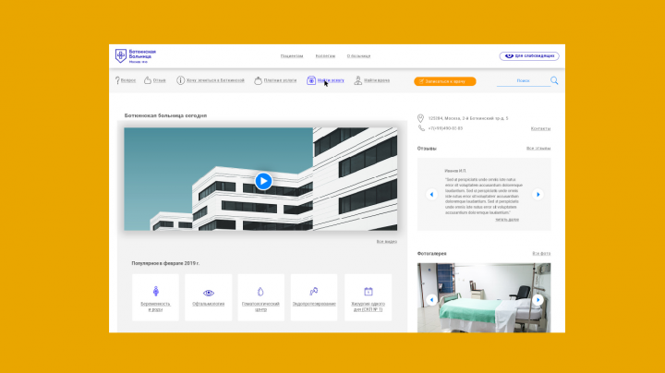Screen dimensions: 665x373
Task: Toggle the Для слабовидящих accessibility mode
Action: tap(529, 56)
